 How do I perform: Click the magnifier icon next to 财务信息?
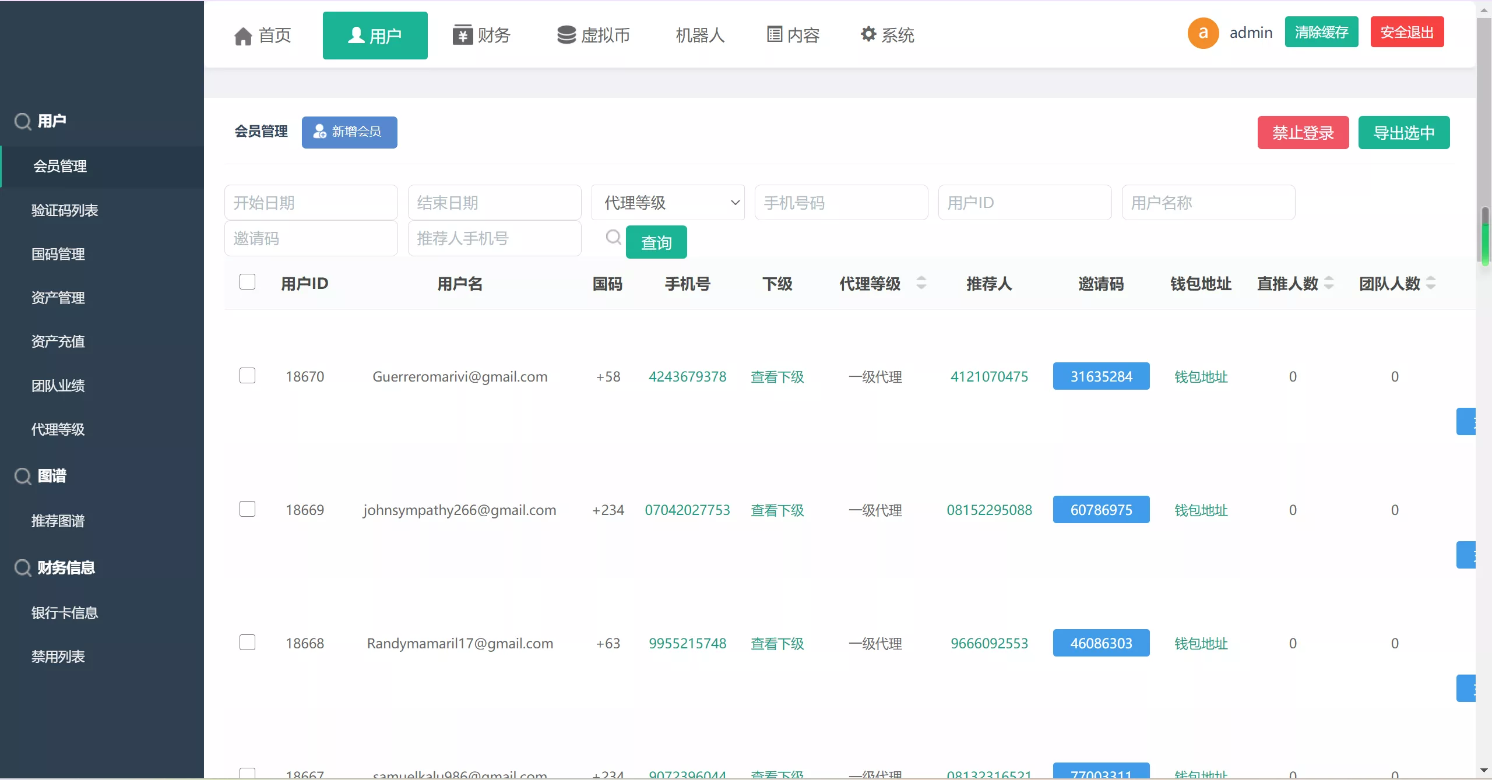pos(22,568)
